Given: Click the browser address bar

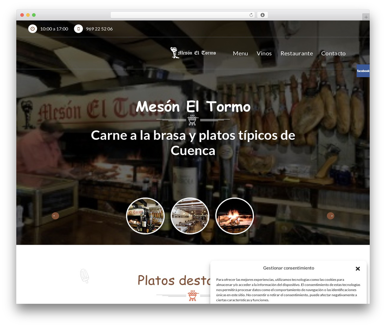Looking at the screenshot, I should [183, 15].
